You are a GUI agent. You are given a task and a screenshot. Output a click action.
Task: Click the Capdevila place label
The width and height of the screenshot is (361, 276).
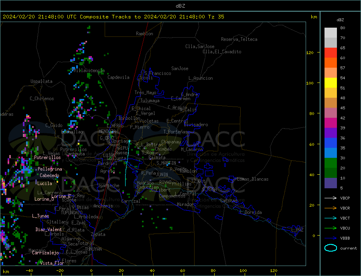click(x=118, y=77)
